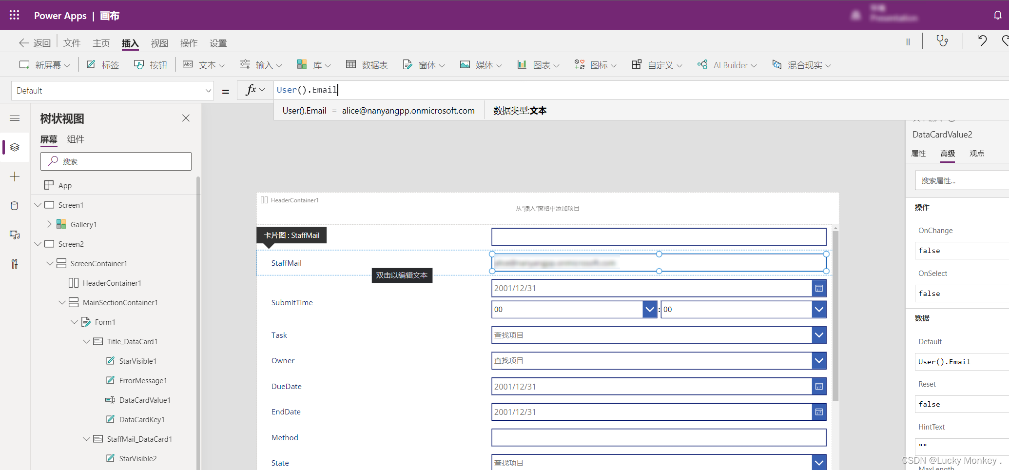This screenshot has height=470, width=1009.
Task: Click the back arrow 返回
Action: (35, 43)
